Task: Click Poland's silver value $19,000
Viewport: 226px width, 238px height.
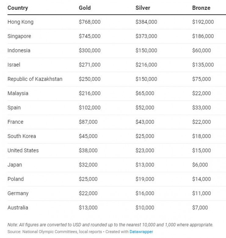Action: tap(145, 179)
